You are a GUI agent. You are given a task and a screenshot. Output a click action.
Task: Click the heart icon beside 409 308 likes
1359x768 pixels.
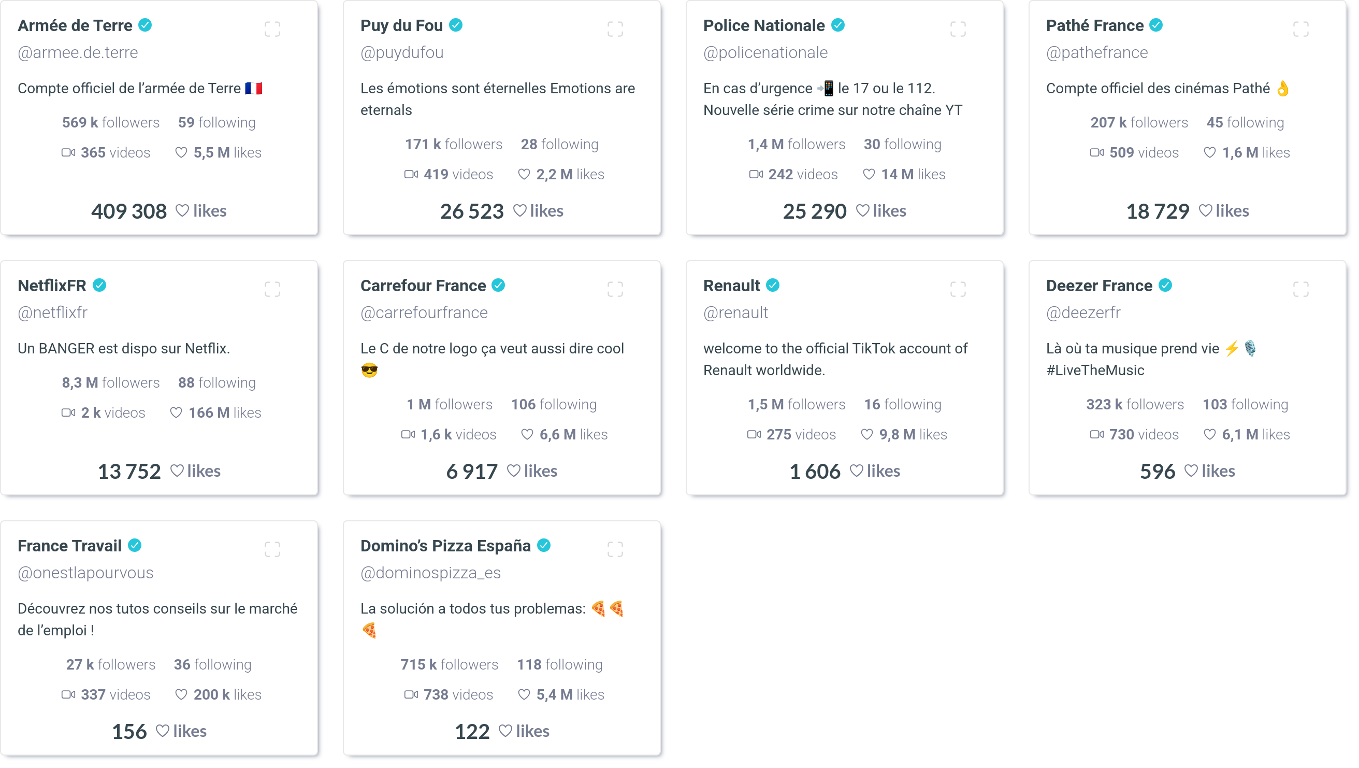point(182,210)
